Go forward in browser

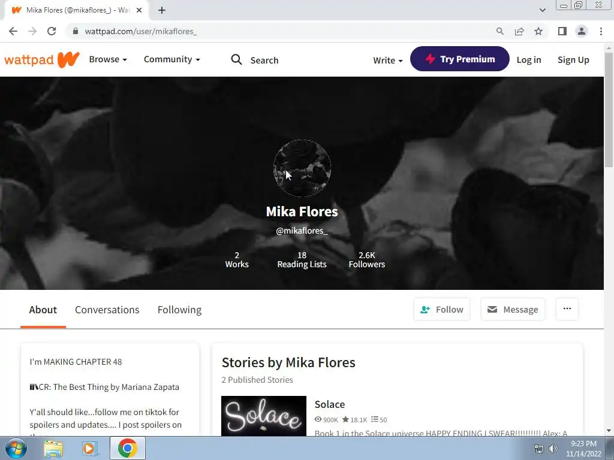(32, 31)
